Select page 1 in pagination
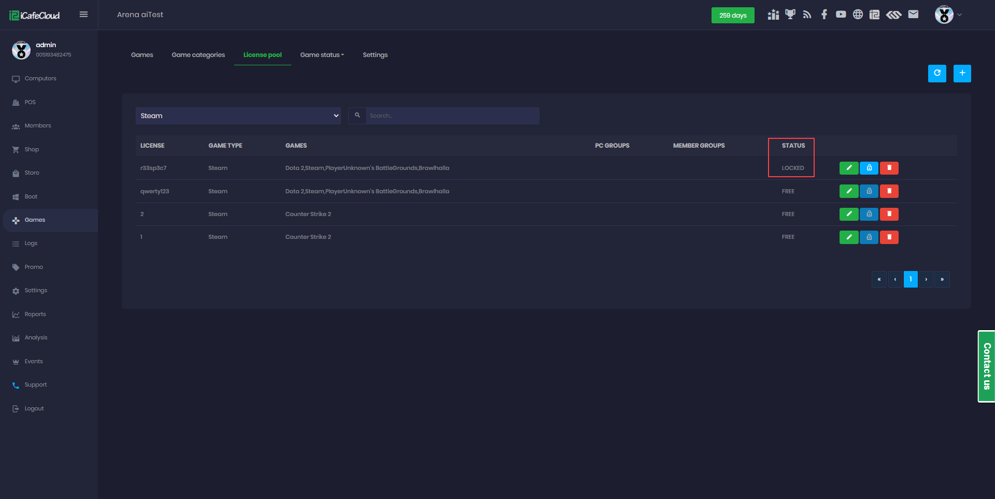Image resolution: width=995 pixels, height=499 pixels. click(x=911, y=279)
